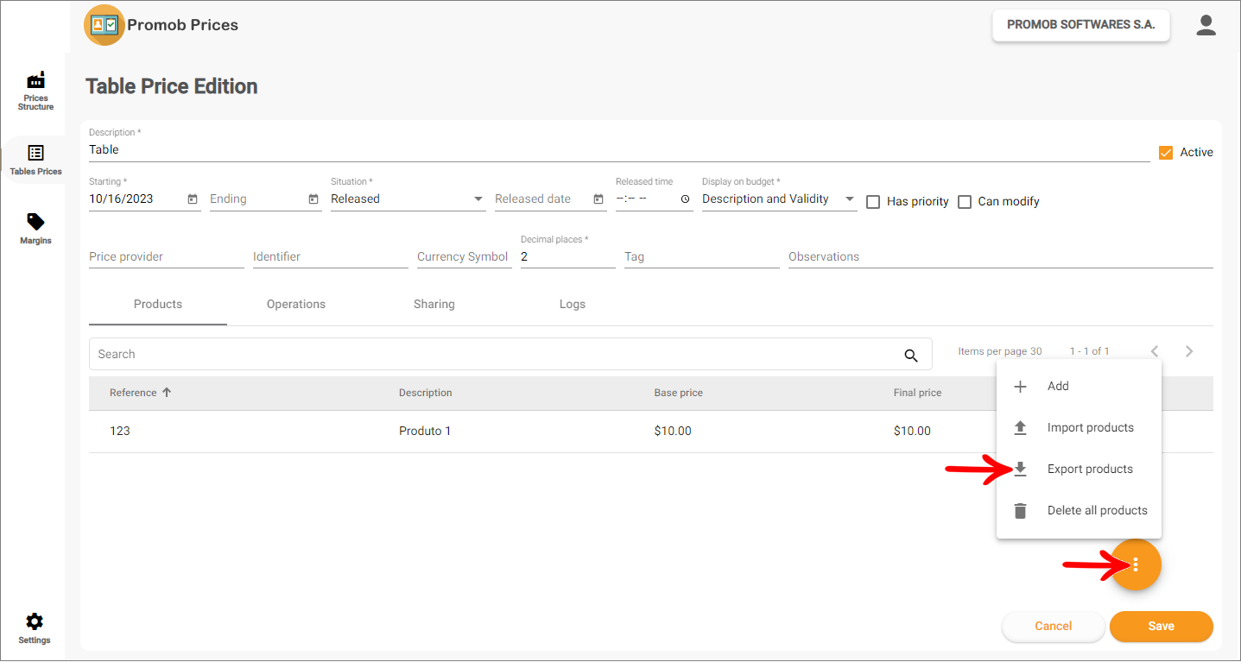The height and width of the screenshot is (662, 1241).
Task: Open user account profile icon
Action: [1206, 26]
